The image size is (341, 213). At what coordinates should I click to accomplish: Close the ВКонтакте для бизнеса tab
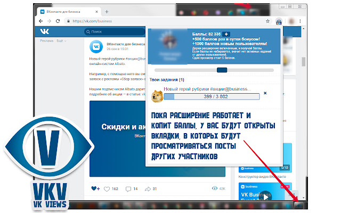[x=96, y=12]
